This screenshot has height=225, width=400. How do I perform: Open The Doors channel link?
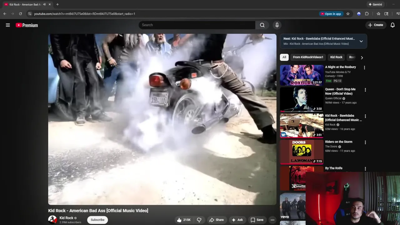point(331,147)
